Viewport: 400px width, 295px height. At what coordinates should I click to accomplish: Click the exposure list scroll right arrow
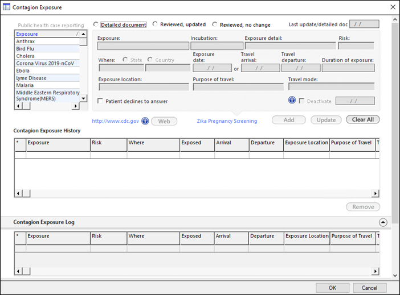point(76,106)
